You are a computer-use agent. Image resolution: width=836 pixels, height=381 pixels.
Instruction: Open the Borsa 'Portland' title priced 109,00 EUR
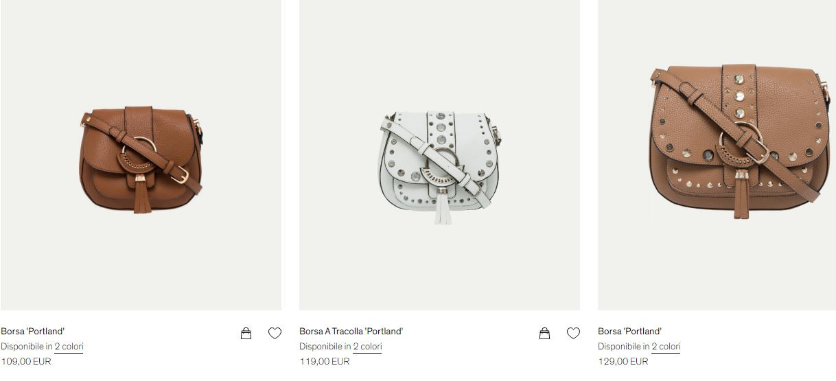click(x=33, y=332)
